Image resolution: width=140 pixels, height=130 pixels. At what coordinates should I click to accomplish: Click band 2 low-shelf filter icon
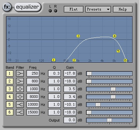(x=20, y=81)
